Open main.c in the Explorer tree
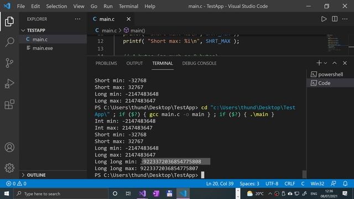Image resolution: width=354 pixels, height=199 pixels. coord(53,39)
